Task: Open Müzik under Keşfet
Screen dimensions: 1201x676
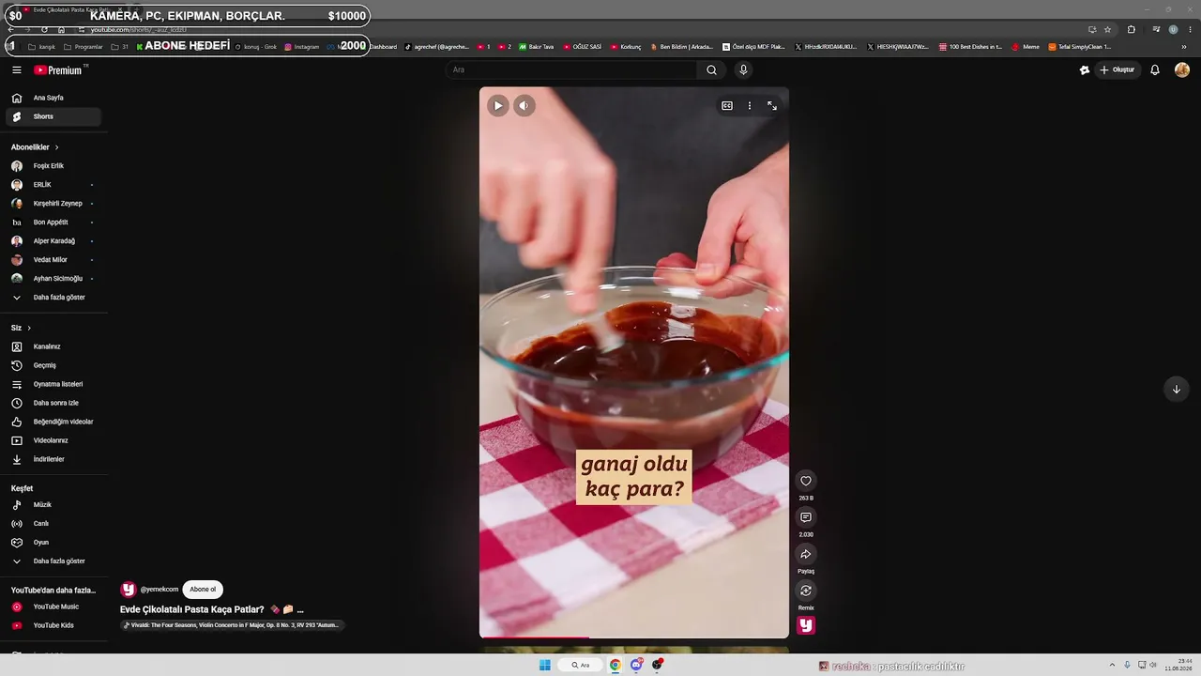Action: point(54,505)
